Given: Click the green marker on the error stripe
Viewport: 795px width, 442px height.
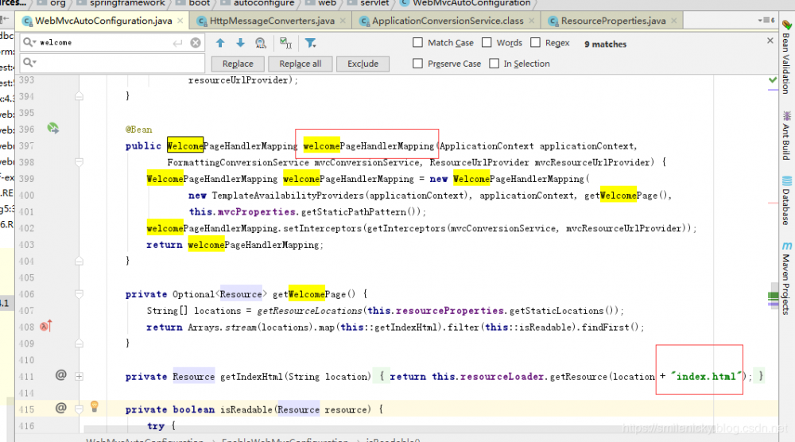Looking at the screenshot, I should [773, 297].
